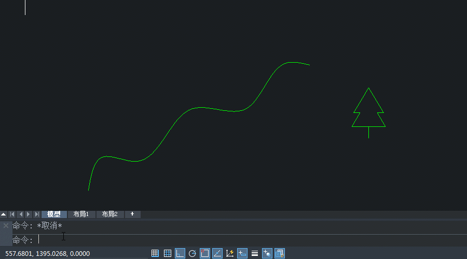This screenshot has height=259, width=467.
Task: Click the selection cycling icon
Action: click(x=267, y=253)
